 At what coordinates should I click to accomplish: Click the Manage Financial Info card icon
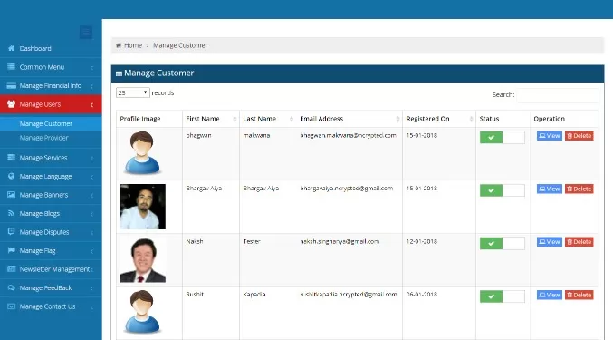pos(12,85)
